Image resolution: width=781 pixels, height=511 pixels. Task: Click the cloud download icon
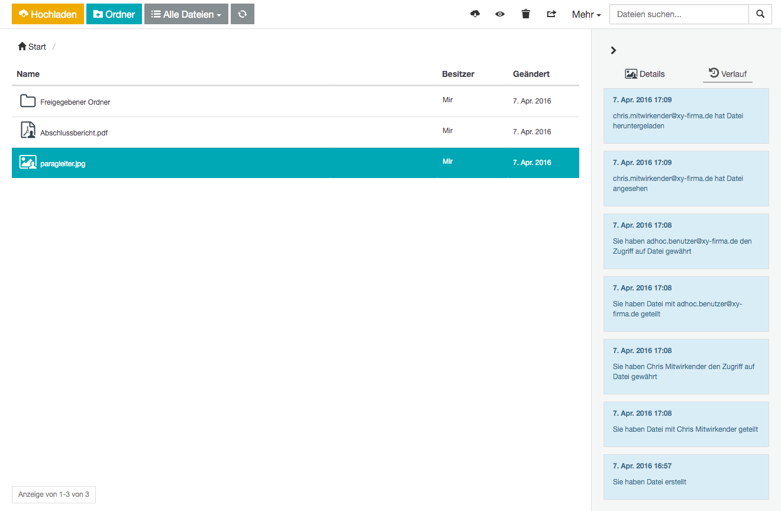475,14
